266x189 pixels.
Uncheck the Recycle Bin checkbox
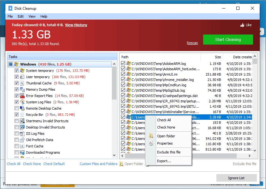[x=16, y=115]
